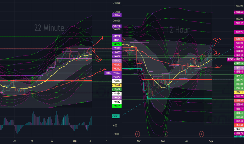
Task: Click the white 1459.21 price label
Action: (x=239, y=129)
